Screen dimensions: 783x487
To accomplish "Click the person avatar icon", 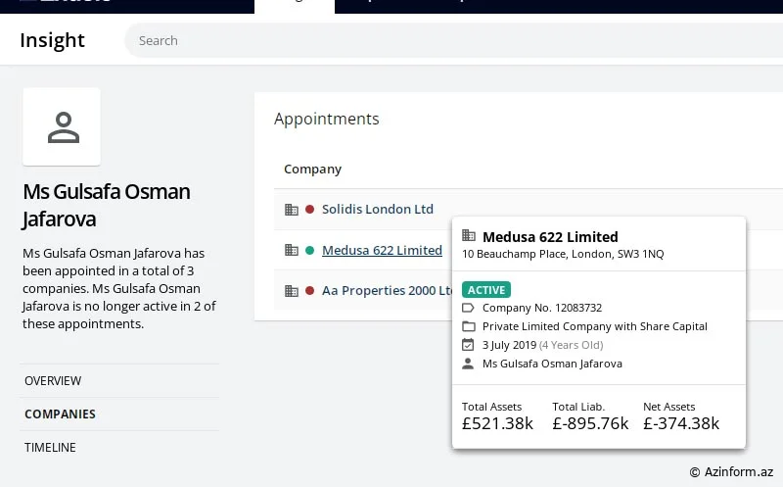I will pos(62,127).
